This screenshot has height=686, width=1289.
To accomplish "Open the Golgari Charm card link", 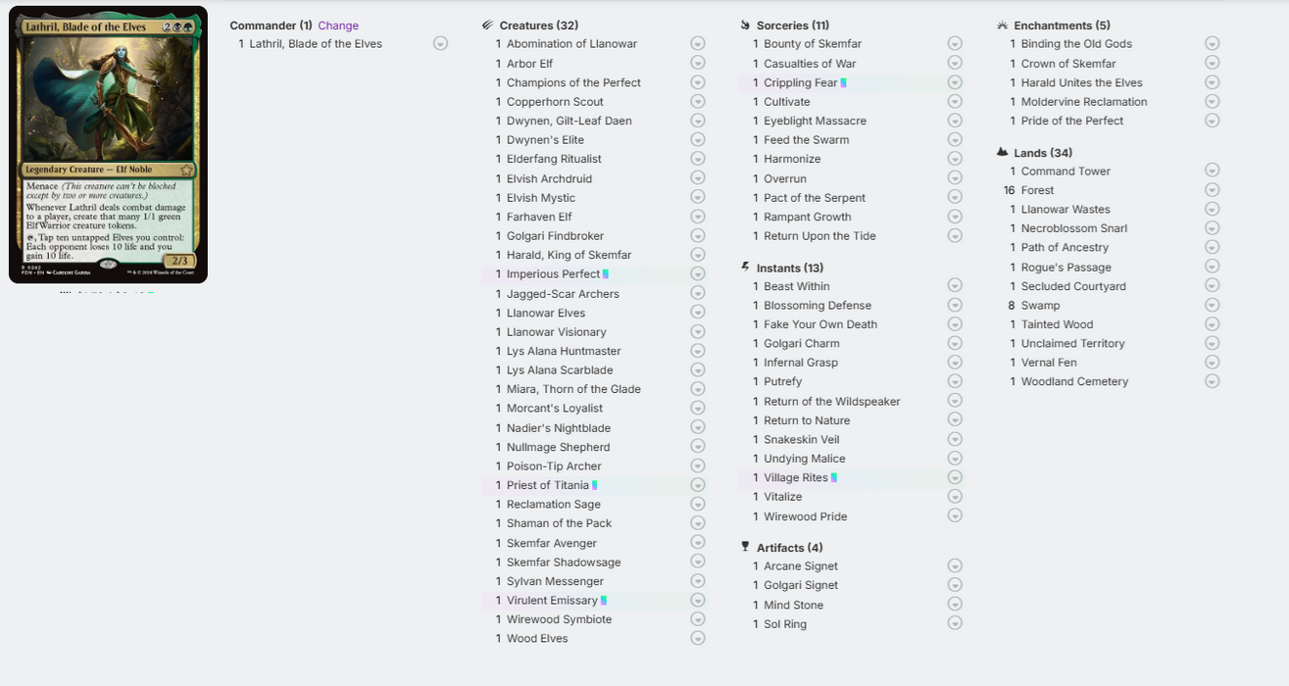I will coord(802,343).
